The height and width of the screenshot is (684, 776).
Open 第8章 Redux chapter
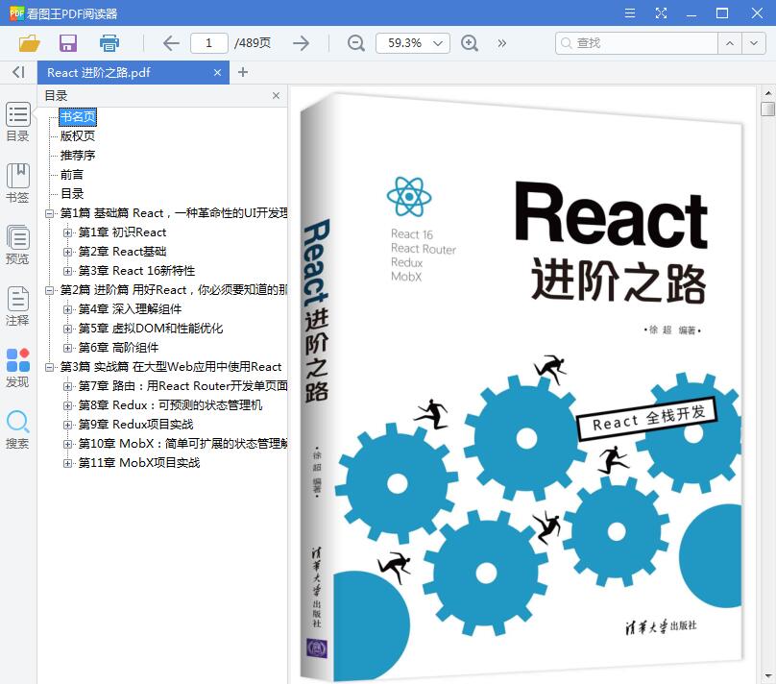tap(170, 404)
